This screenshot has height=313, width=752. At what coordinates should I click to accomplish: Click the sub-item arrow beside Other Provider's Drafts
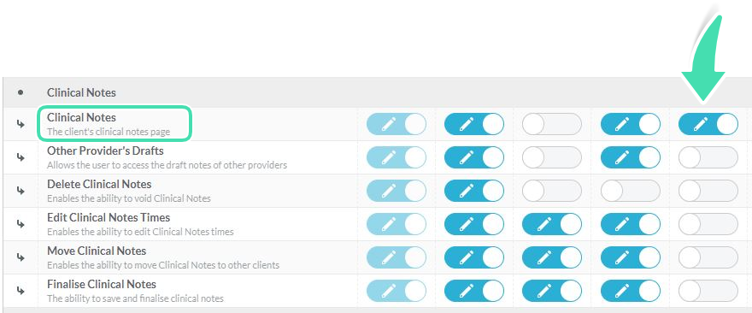pos(21,157)
